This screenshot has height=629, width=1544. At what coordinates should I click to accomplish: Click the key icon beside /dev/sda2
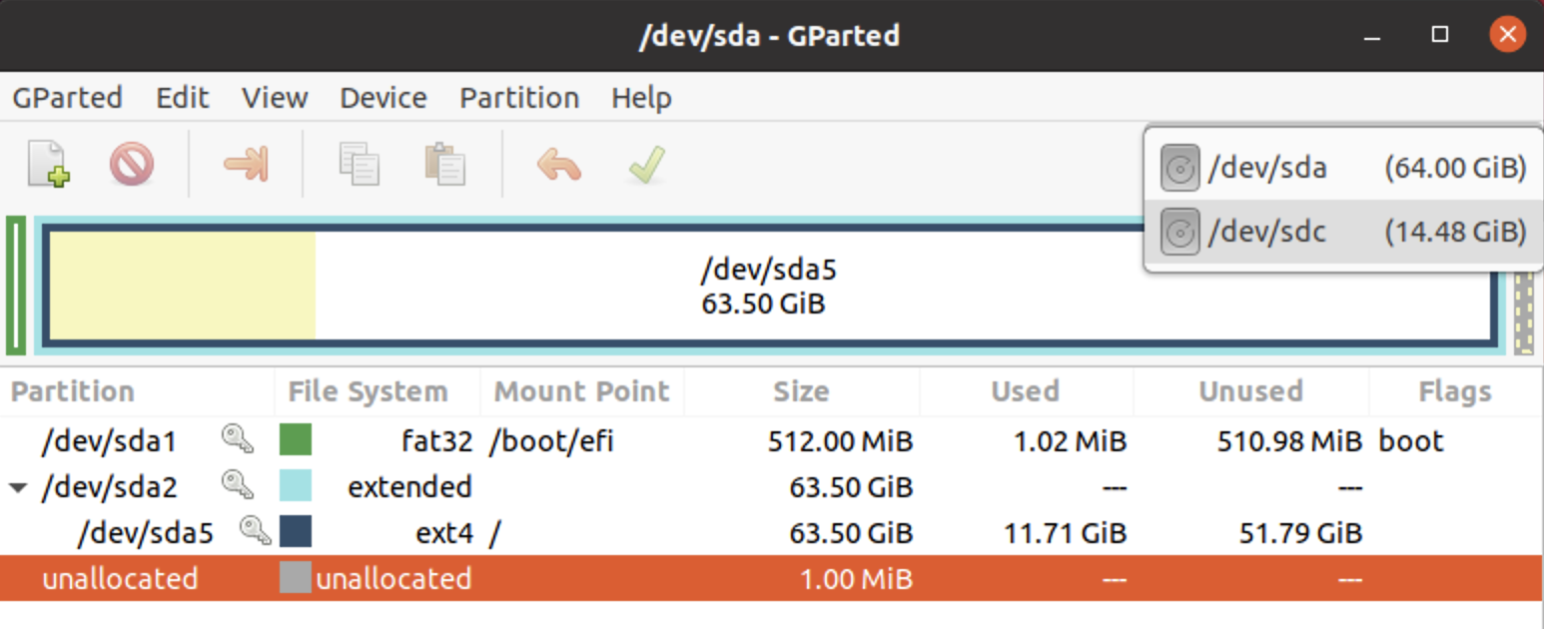coord(237,486)
